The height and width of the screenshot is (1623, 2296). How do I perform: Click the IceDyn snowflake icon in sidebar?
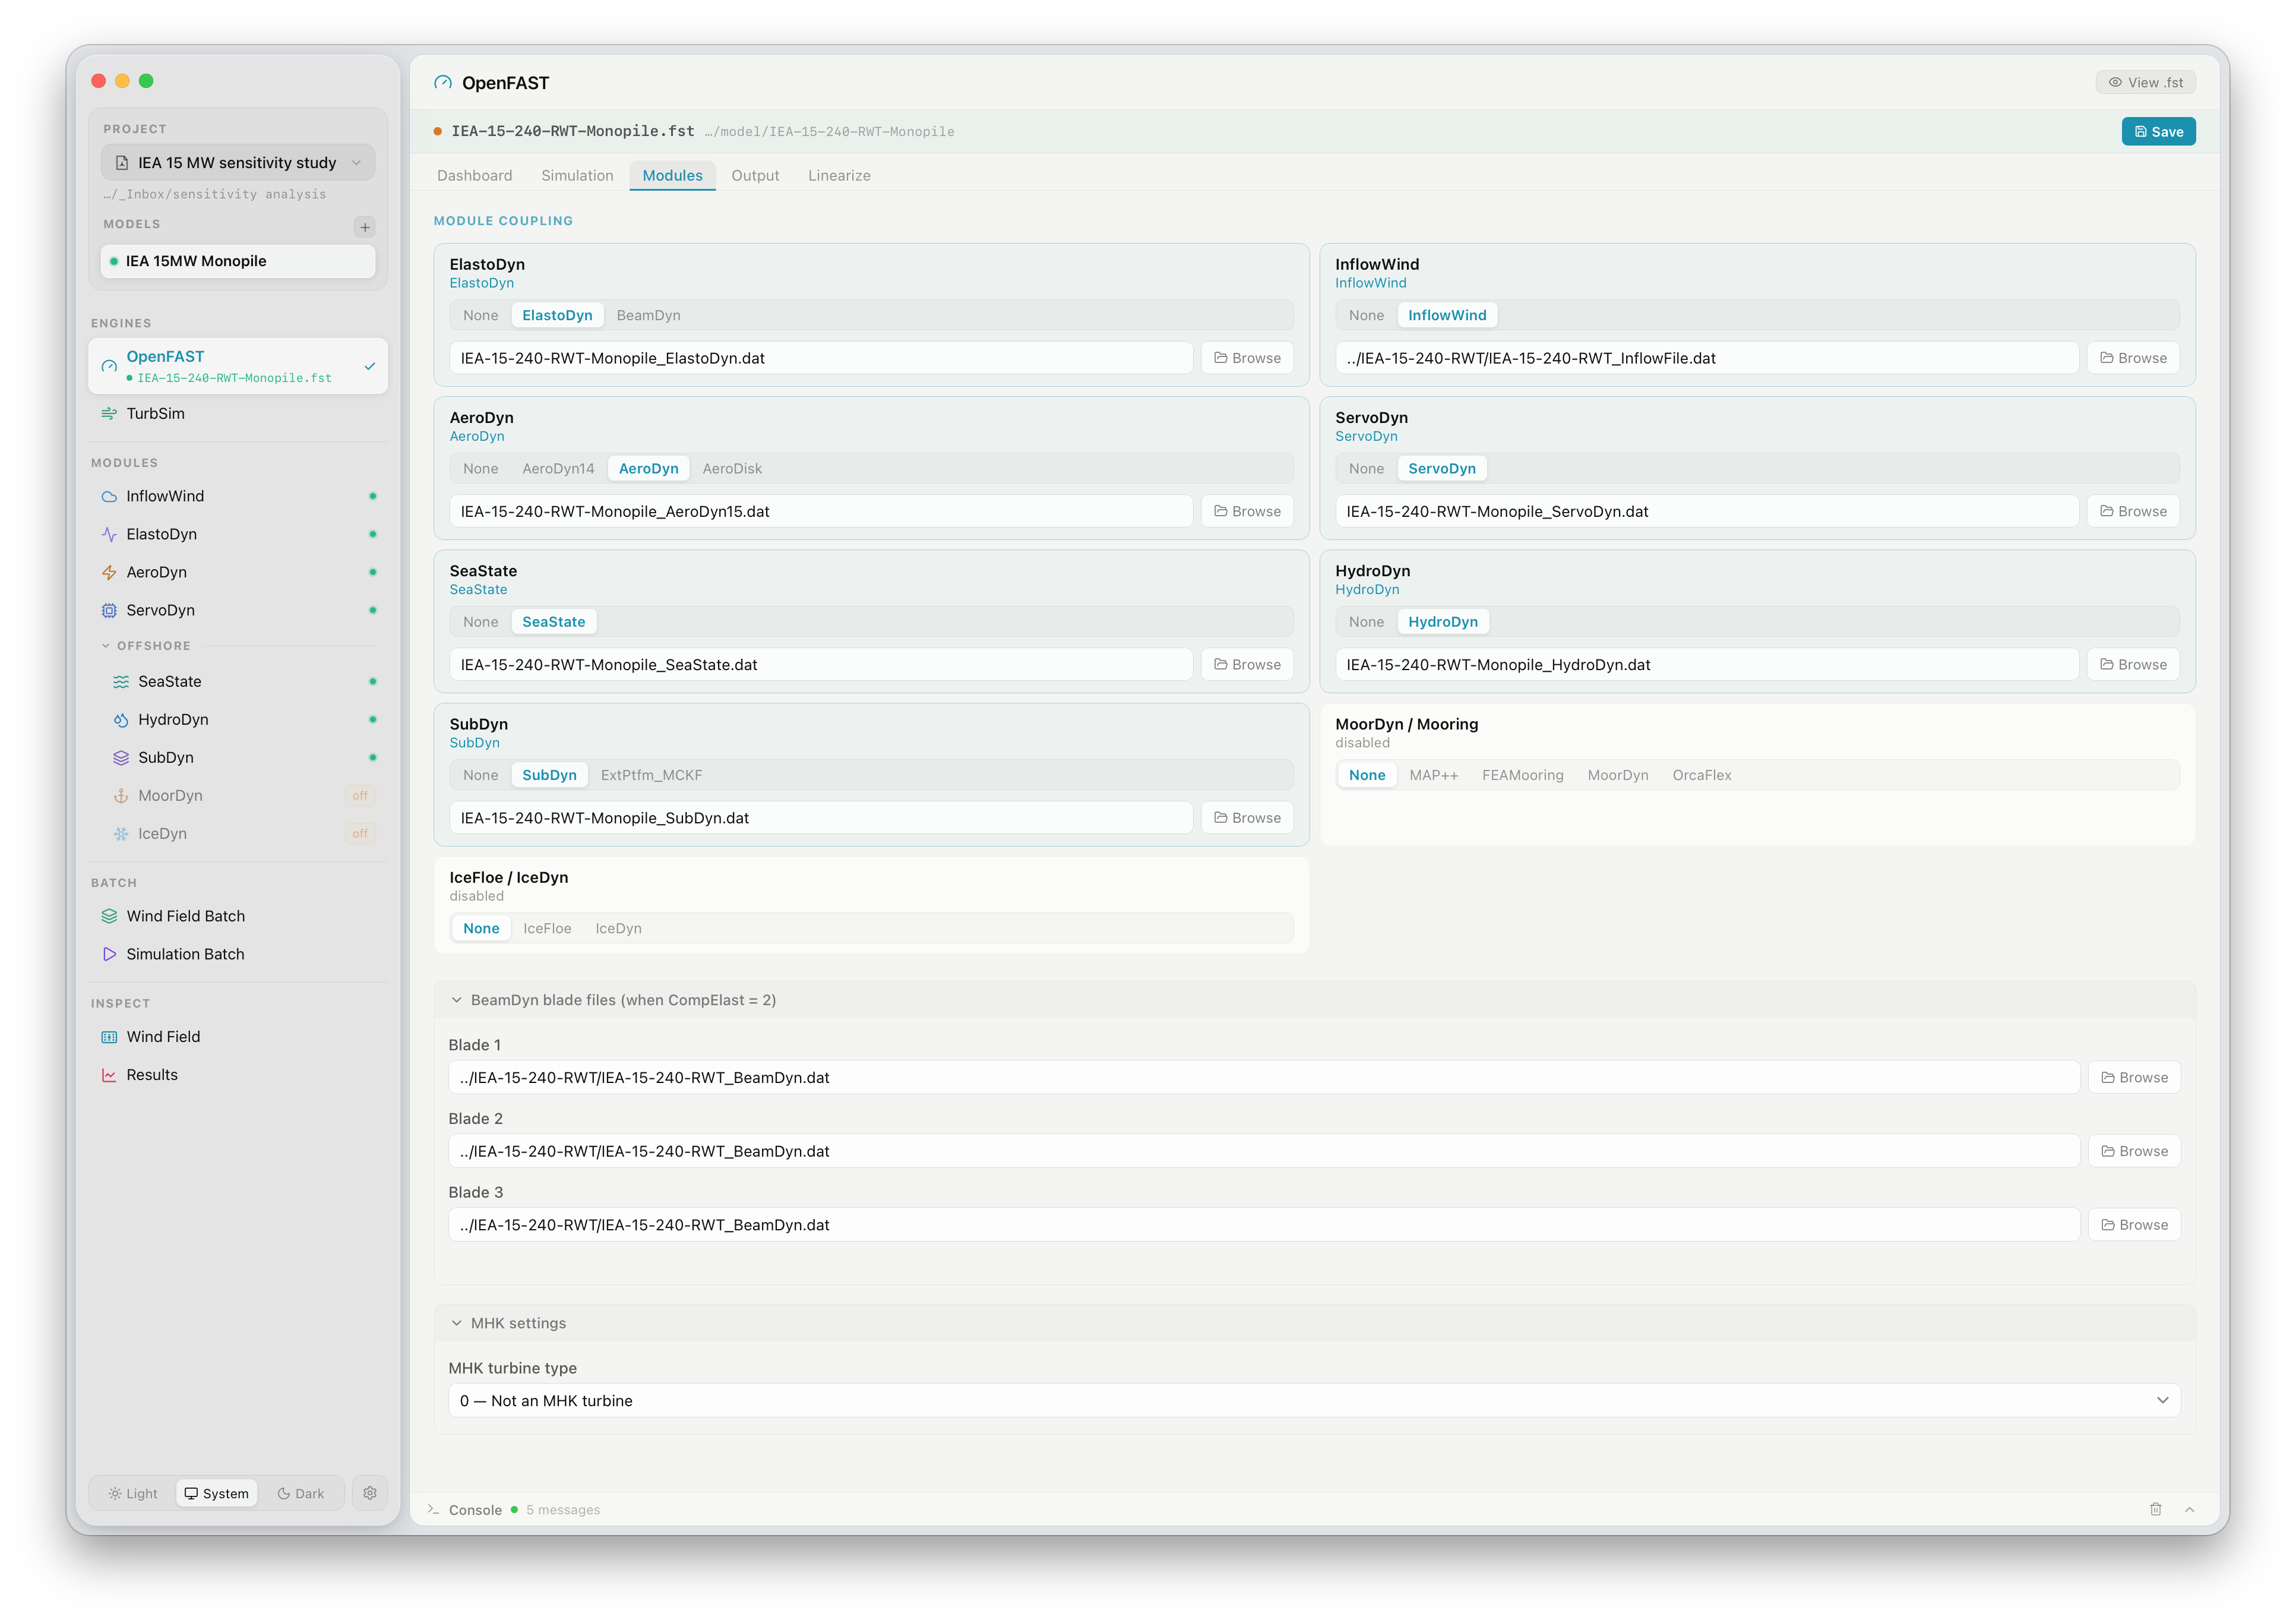(x=121, y=833)
